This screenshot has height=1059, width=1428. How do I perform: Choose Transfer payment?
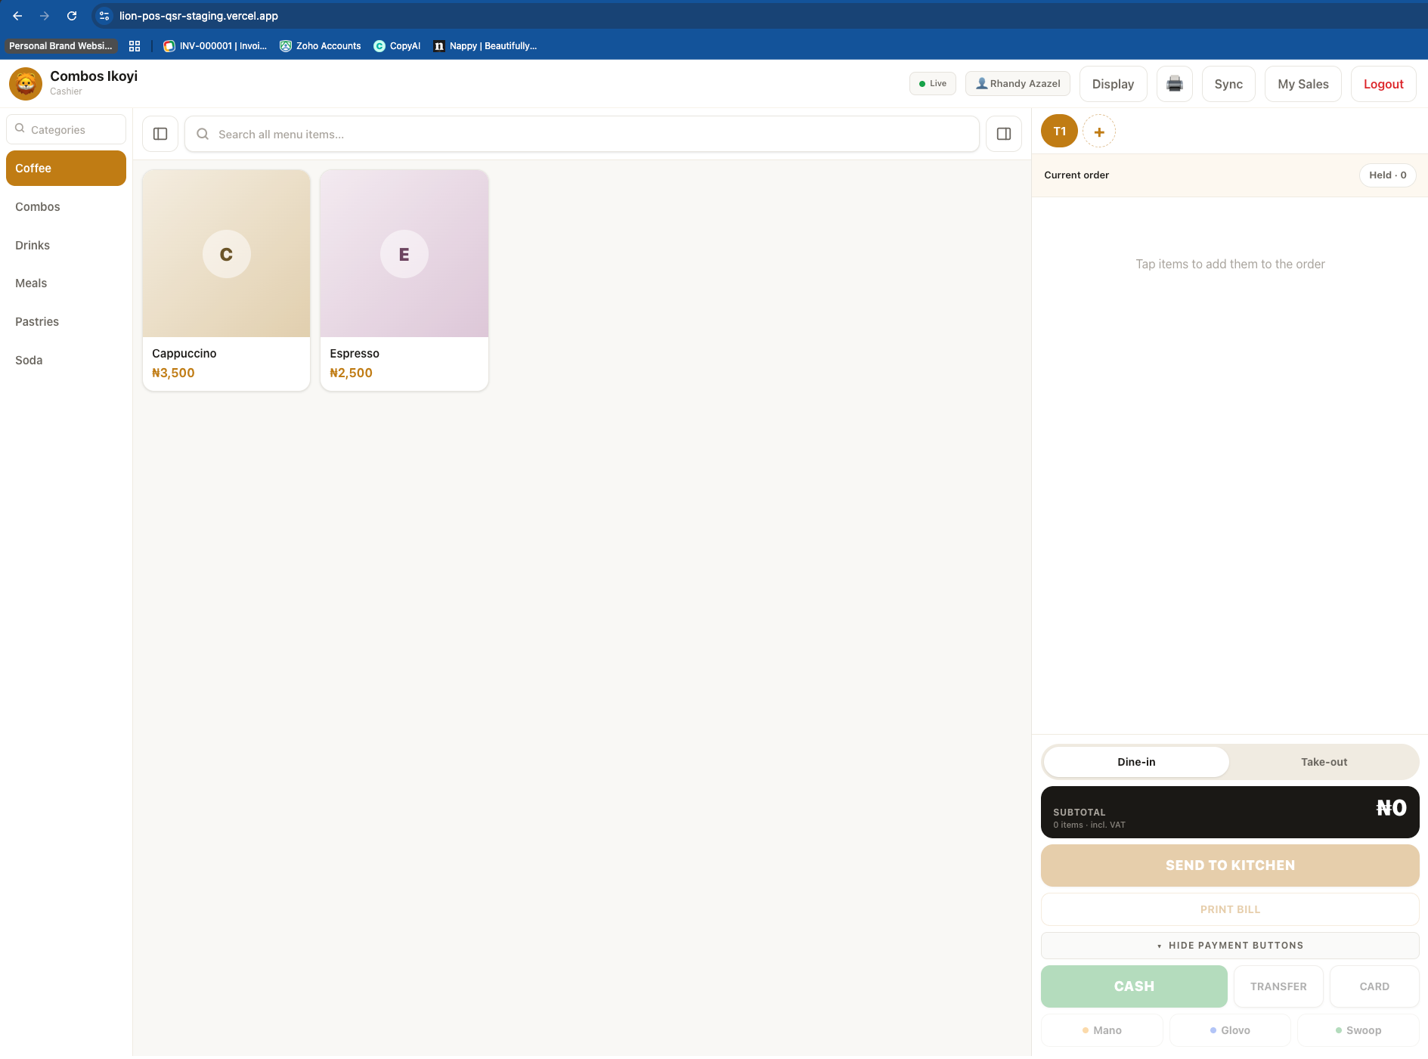(x=1278, y=986)
